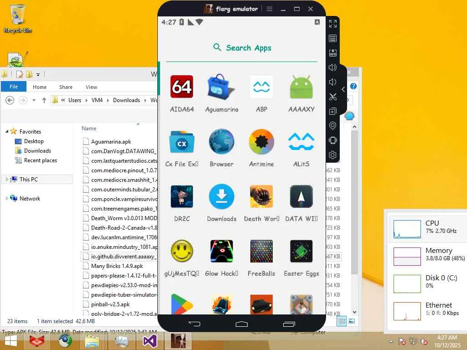The height and width of the screenshot is (350, 467).
Task: Go up one folder level in Explorer
Action: [x=44, y=100]
